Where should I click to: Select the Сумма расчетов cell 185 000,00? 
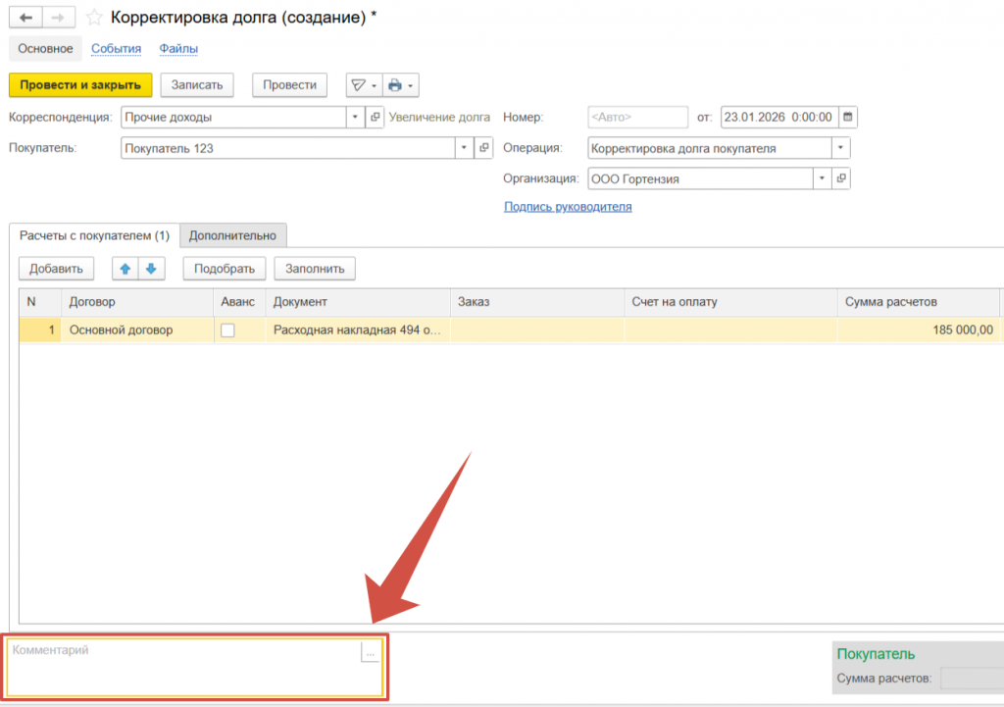click(917, 330)
